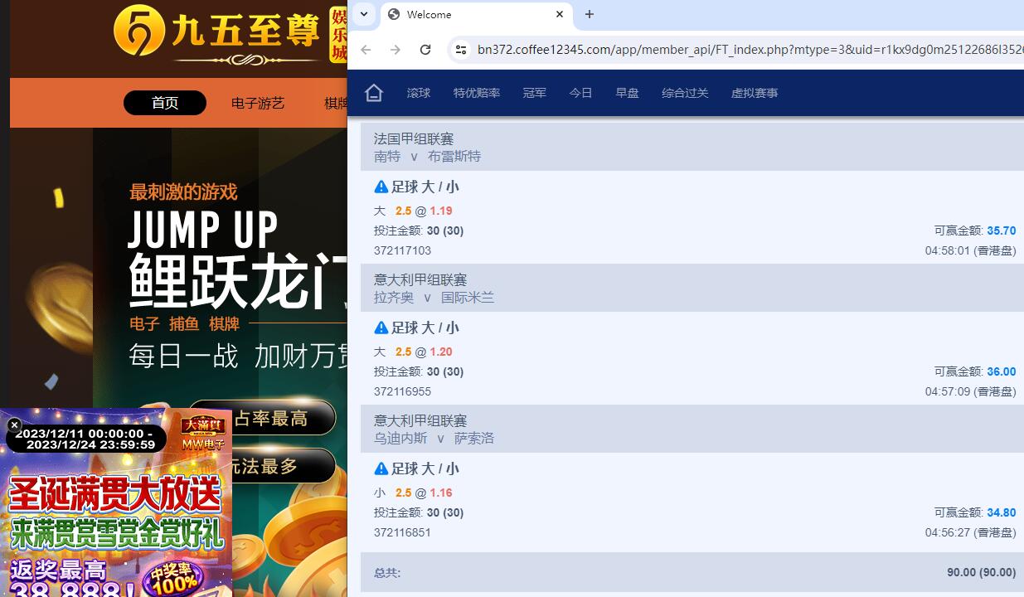Open the 虚拟赛事 menu item

pyautogui.click(x=755, y=93)
